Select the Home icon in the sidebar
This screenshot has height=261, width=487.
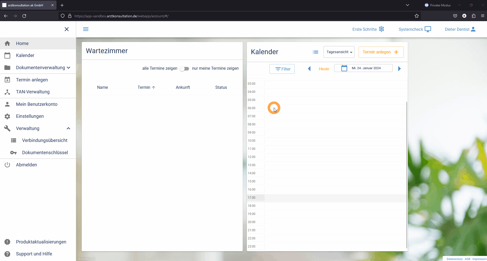(7, 43)
